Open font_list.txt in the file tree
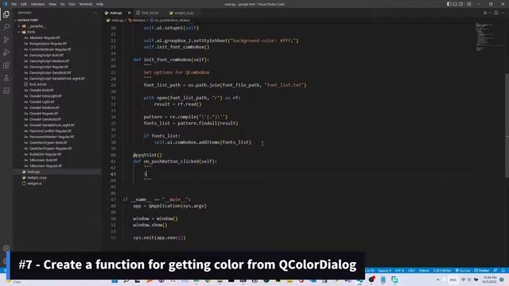The image size is (509, 286). [x=37, y=84]
